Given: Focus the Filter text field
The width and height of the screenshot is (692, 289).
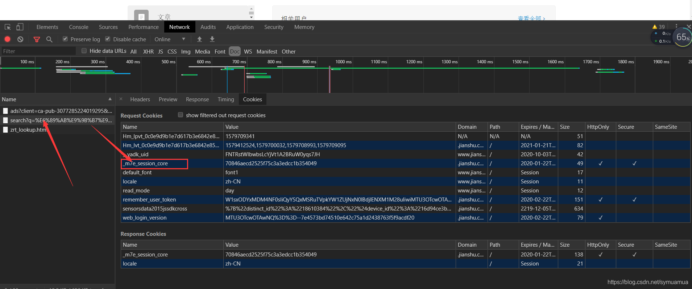Looking at the screenshot, I should [x=38, y=51].
